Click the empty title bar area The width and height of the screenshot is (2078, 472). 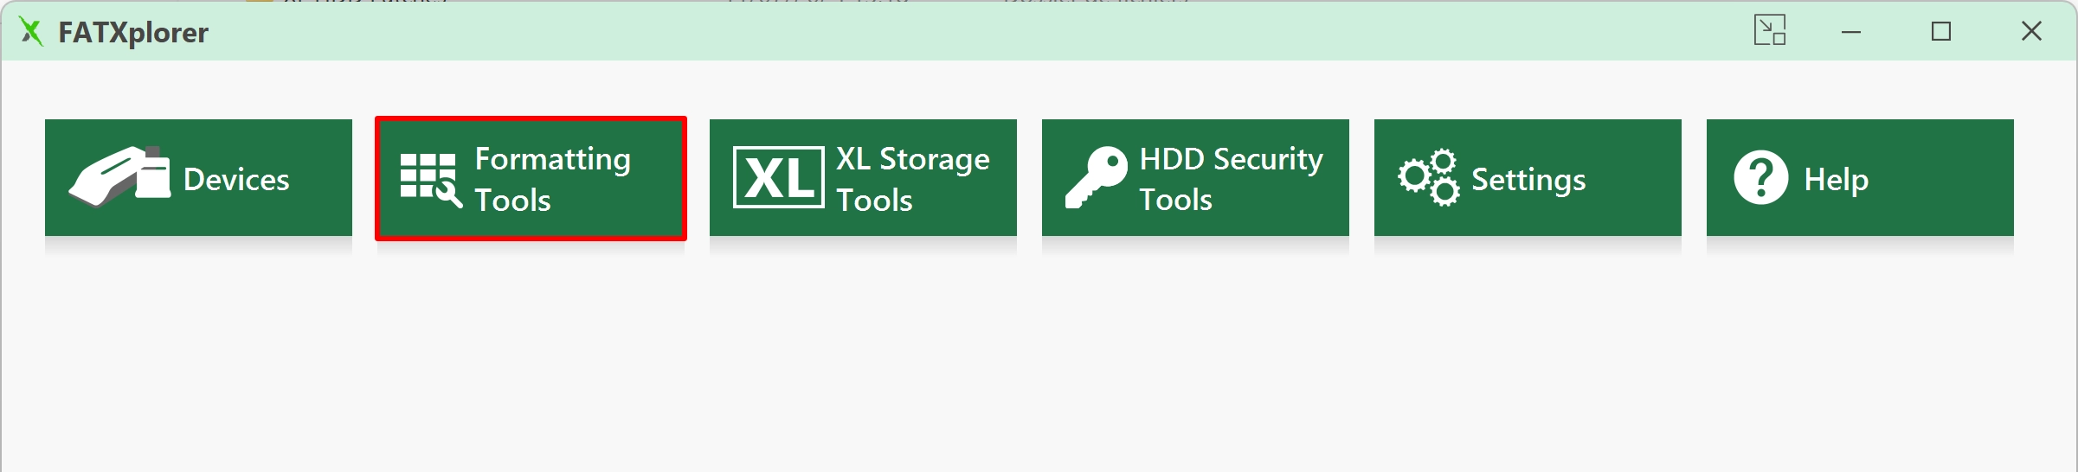click(x=952, y=31)
